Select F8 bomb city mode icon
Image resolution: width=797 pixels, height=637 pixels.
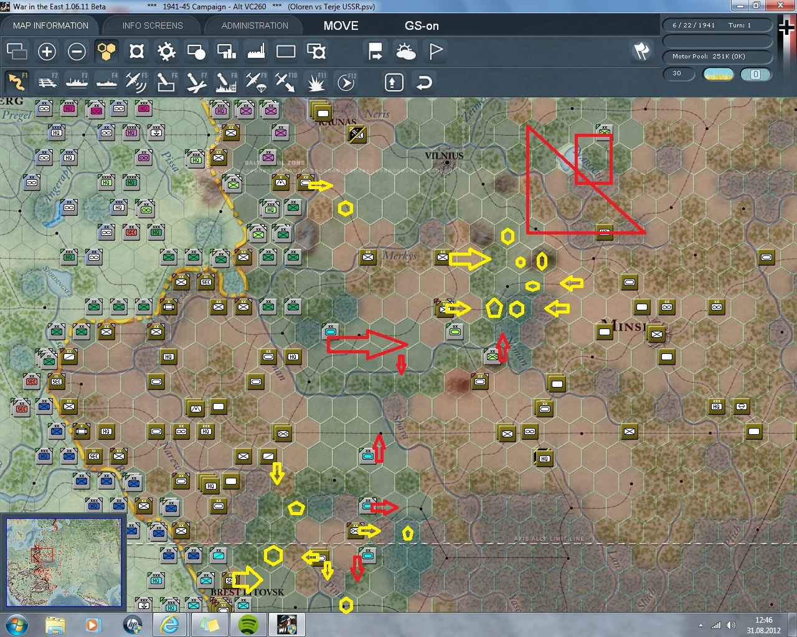tap(226, 82)
